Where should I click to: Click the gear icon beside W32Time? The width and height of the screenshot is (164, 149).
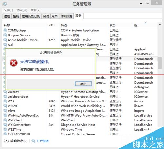[x=5, y=129]
